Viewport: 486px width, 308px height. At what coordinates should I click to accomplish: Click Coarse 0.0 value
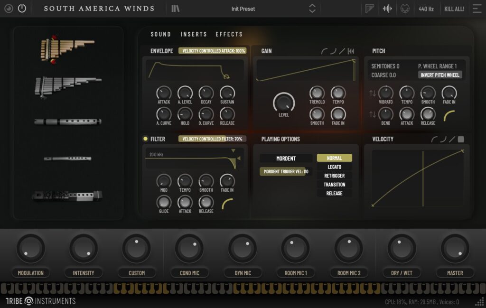coord(383,75)
